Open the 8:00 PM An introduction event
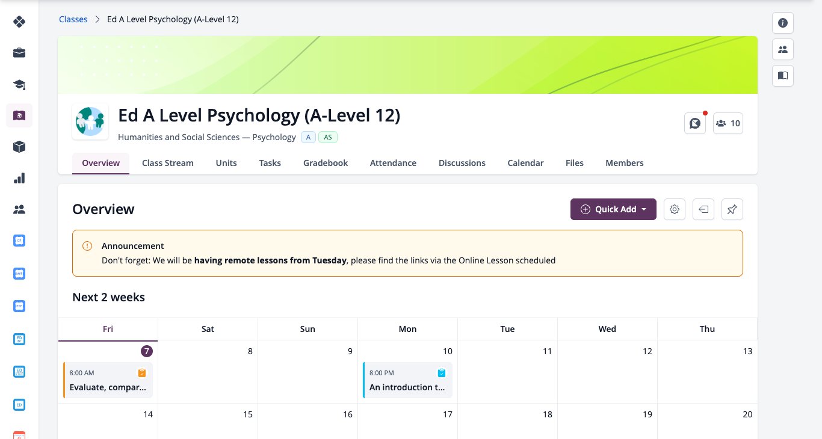 [x=407, y=380]
